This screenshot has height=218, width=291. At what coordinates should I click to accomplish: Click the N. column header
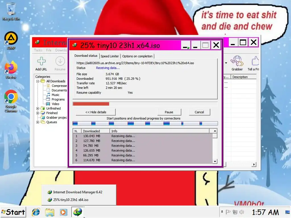(77, 131)
